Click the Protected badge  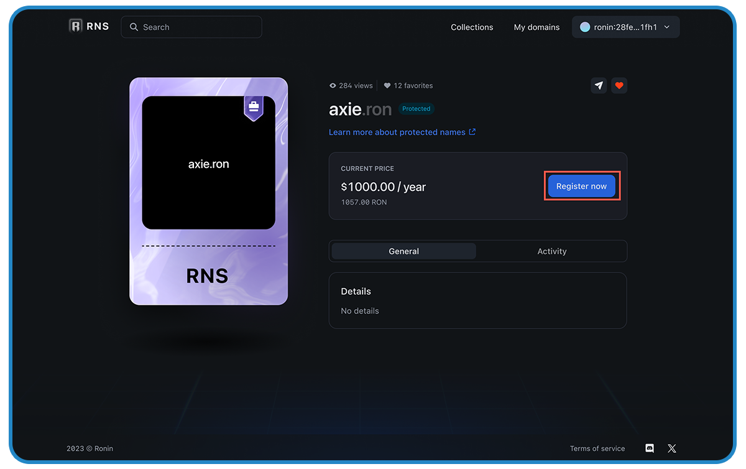416,109
